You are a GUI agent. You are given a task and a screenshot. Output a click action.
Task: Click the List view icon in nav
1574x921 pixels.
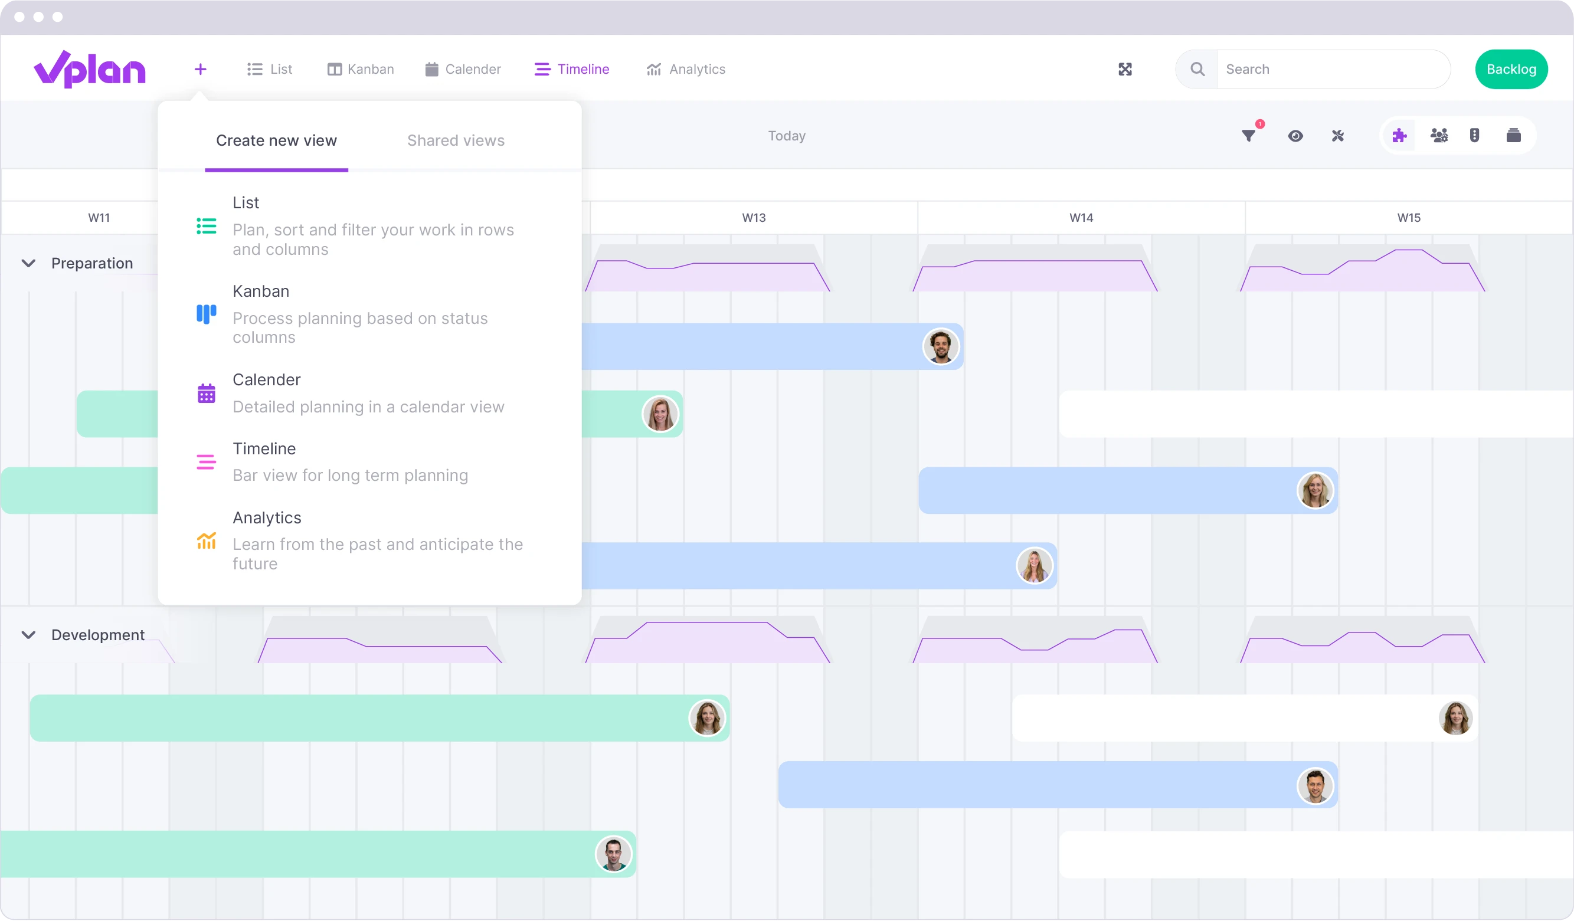(253, 69)
